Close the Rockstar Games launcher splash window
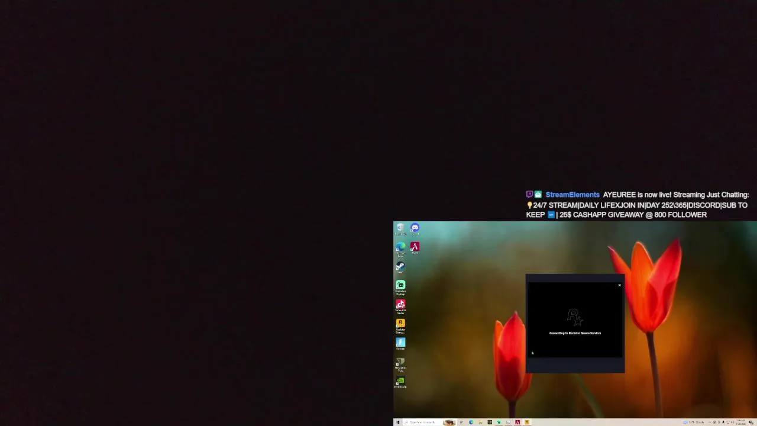Viewport: 757px width, 426px height. (619, 285)
